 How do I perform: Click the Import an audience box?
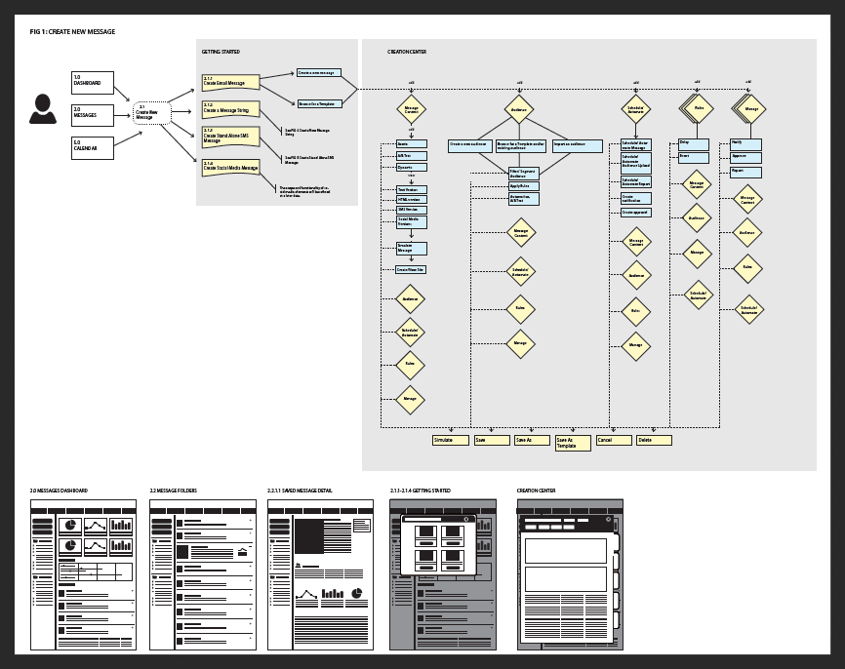pyautogui.click(x=578, y=146)
